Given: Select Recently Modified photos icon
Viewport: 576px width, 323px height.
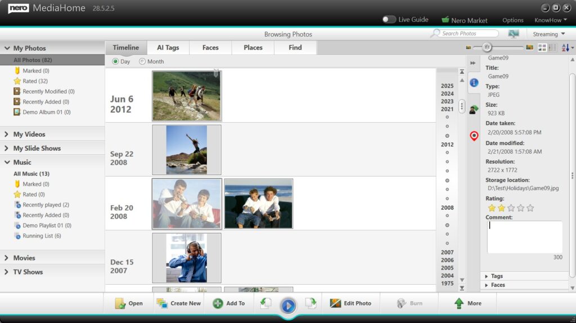Looking at the screenshot, I should coord(17,91).
